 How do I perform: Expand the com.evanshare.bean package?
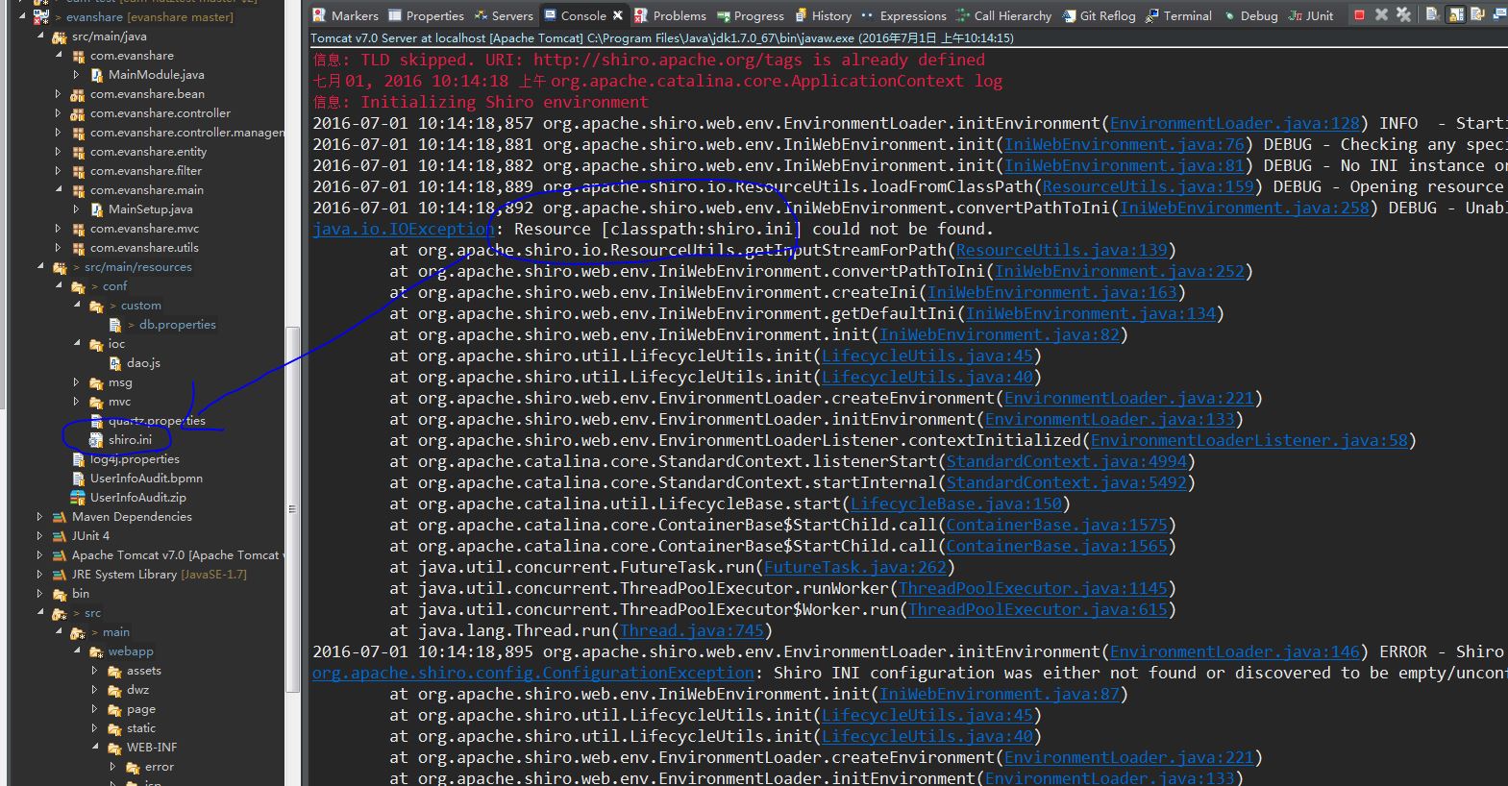[x=59, y=94]
